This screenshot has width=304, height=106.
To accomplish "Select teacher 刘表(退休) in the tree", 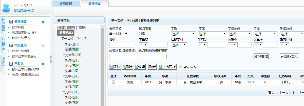I will click(x=72, y=44).
